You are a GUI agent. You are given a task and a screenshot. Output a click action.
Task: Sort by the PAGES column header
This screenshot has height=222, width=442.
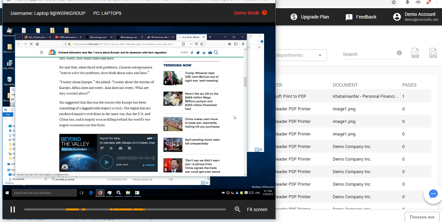409,85
